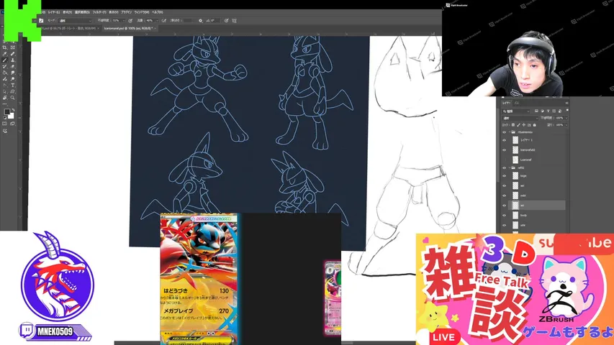614x345 pixels.
Task: Open the ウィンドウ menu
Action: pyautogui.click(x=142, y=12)
